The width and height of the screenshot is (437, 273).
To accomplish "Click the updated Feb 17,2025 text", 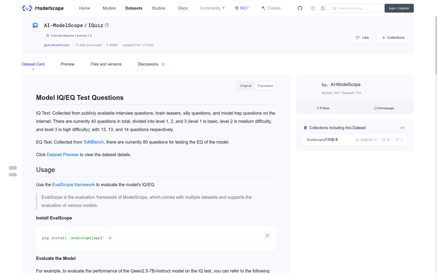I will click(x=138, y=45).
